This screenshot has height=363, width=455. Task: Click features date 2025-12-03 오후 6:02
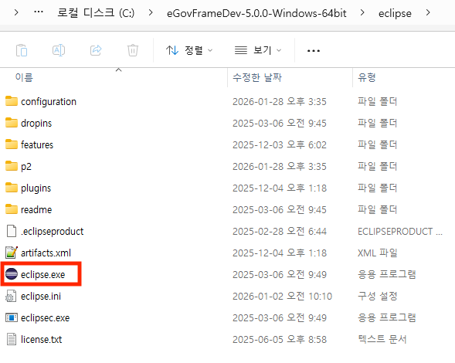pos(280,144)
